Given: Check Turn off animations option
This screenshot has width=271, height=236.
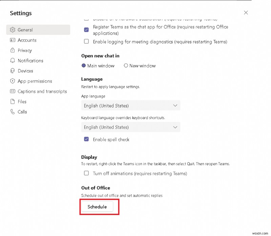Looking at the screenshot, I should tap(86, 173).
